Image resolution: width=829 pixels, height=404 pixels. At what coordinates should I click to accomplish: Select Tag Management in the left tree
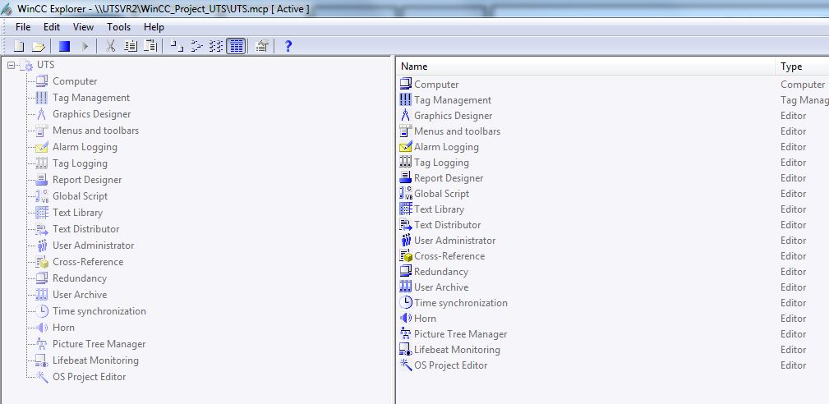pyautogui.click(x=91, y=98)
